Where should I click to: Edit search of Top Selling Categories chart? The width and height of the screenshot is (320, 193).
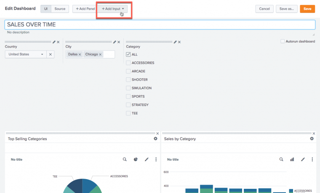(x=125, y=159)
